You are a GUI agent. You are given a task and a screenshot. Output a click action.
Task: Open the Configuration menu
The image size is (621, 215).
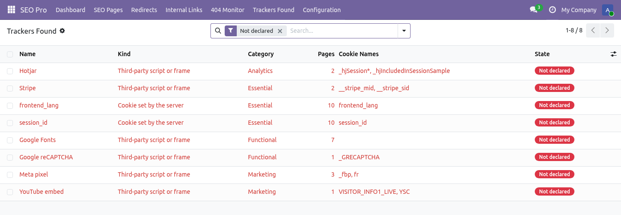pyautogui.click(x=322, y=9)
